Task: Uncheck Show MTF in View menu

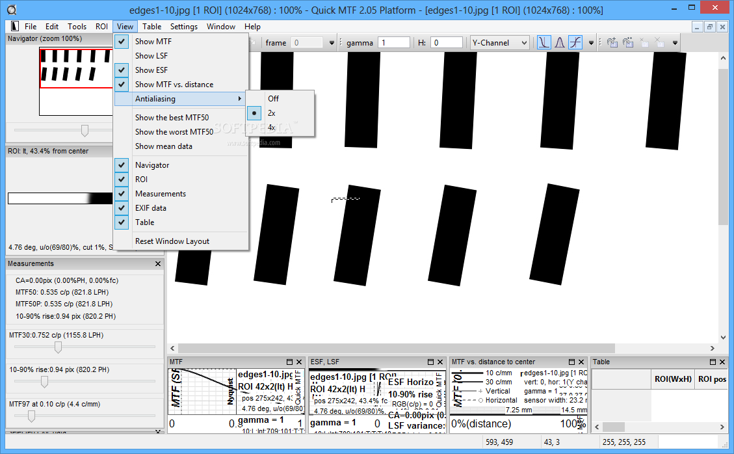Action: pos(181,41)
